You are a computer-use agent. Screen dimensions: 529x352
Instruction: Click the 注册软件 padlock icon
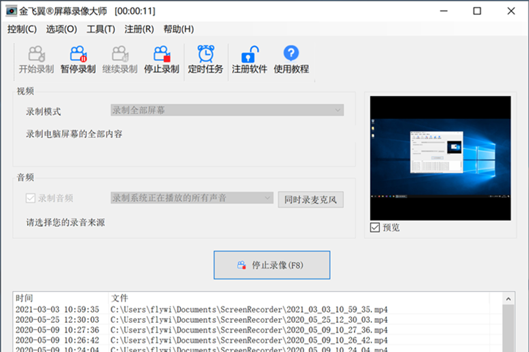(x=249, y=54)
